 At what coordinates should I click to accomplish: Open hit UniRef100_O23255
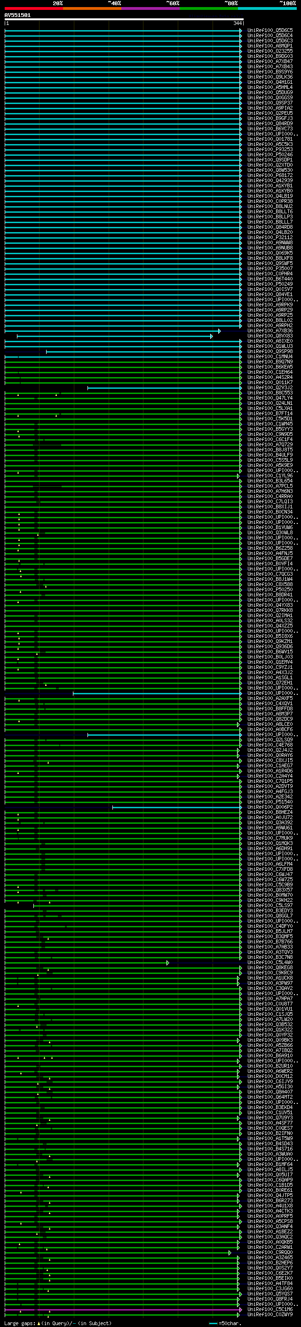click(x=270, y=51)
